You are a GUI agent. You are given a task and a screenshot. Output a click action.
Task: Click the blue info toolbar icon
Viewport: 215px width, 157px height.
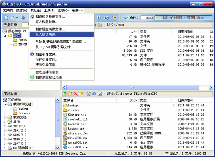click(x=98, y=18)
